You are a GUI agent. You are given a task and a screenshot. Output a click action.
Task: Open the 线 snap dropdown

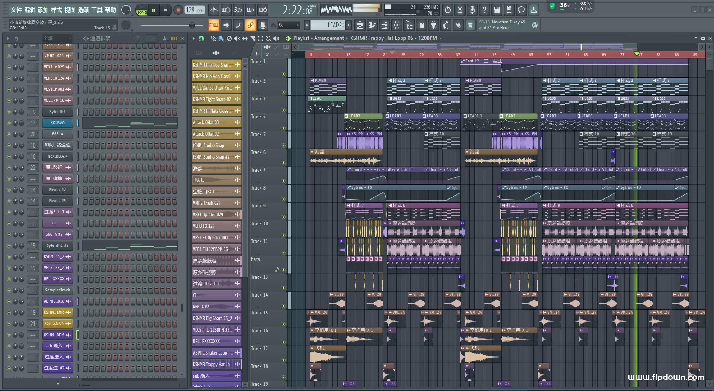[289, 25]
